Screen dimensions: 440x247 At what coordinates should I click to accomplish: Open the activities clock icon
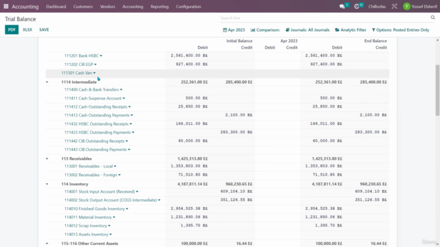357,6
